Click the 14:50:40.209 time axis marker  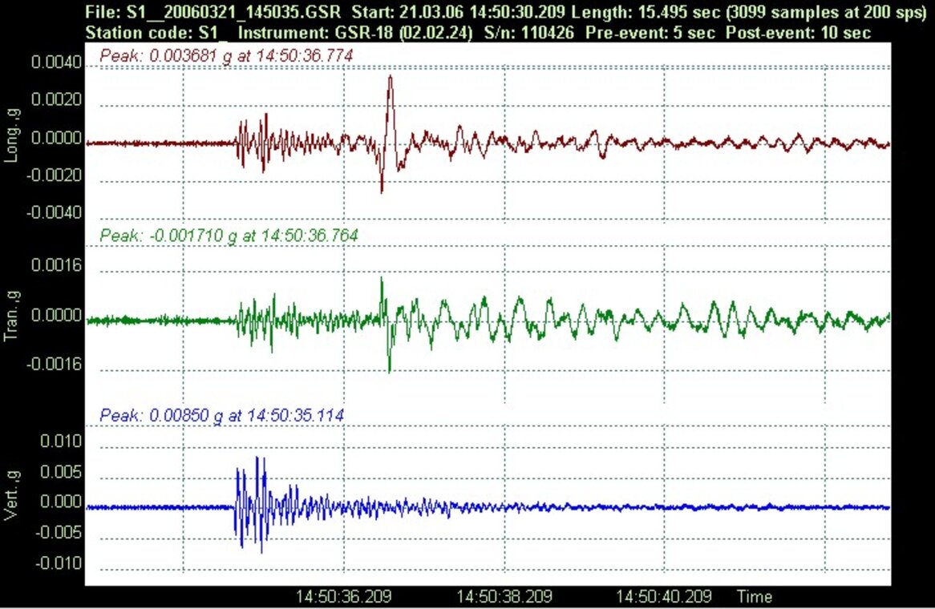tap(664, 596)
